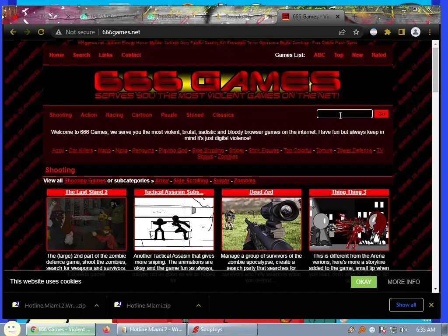Screen dimensions: 448x336
Task: Select the Action category
Action: [x=88, y=115]
